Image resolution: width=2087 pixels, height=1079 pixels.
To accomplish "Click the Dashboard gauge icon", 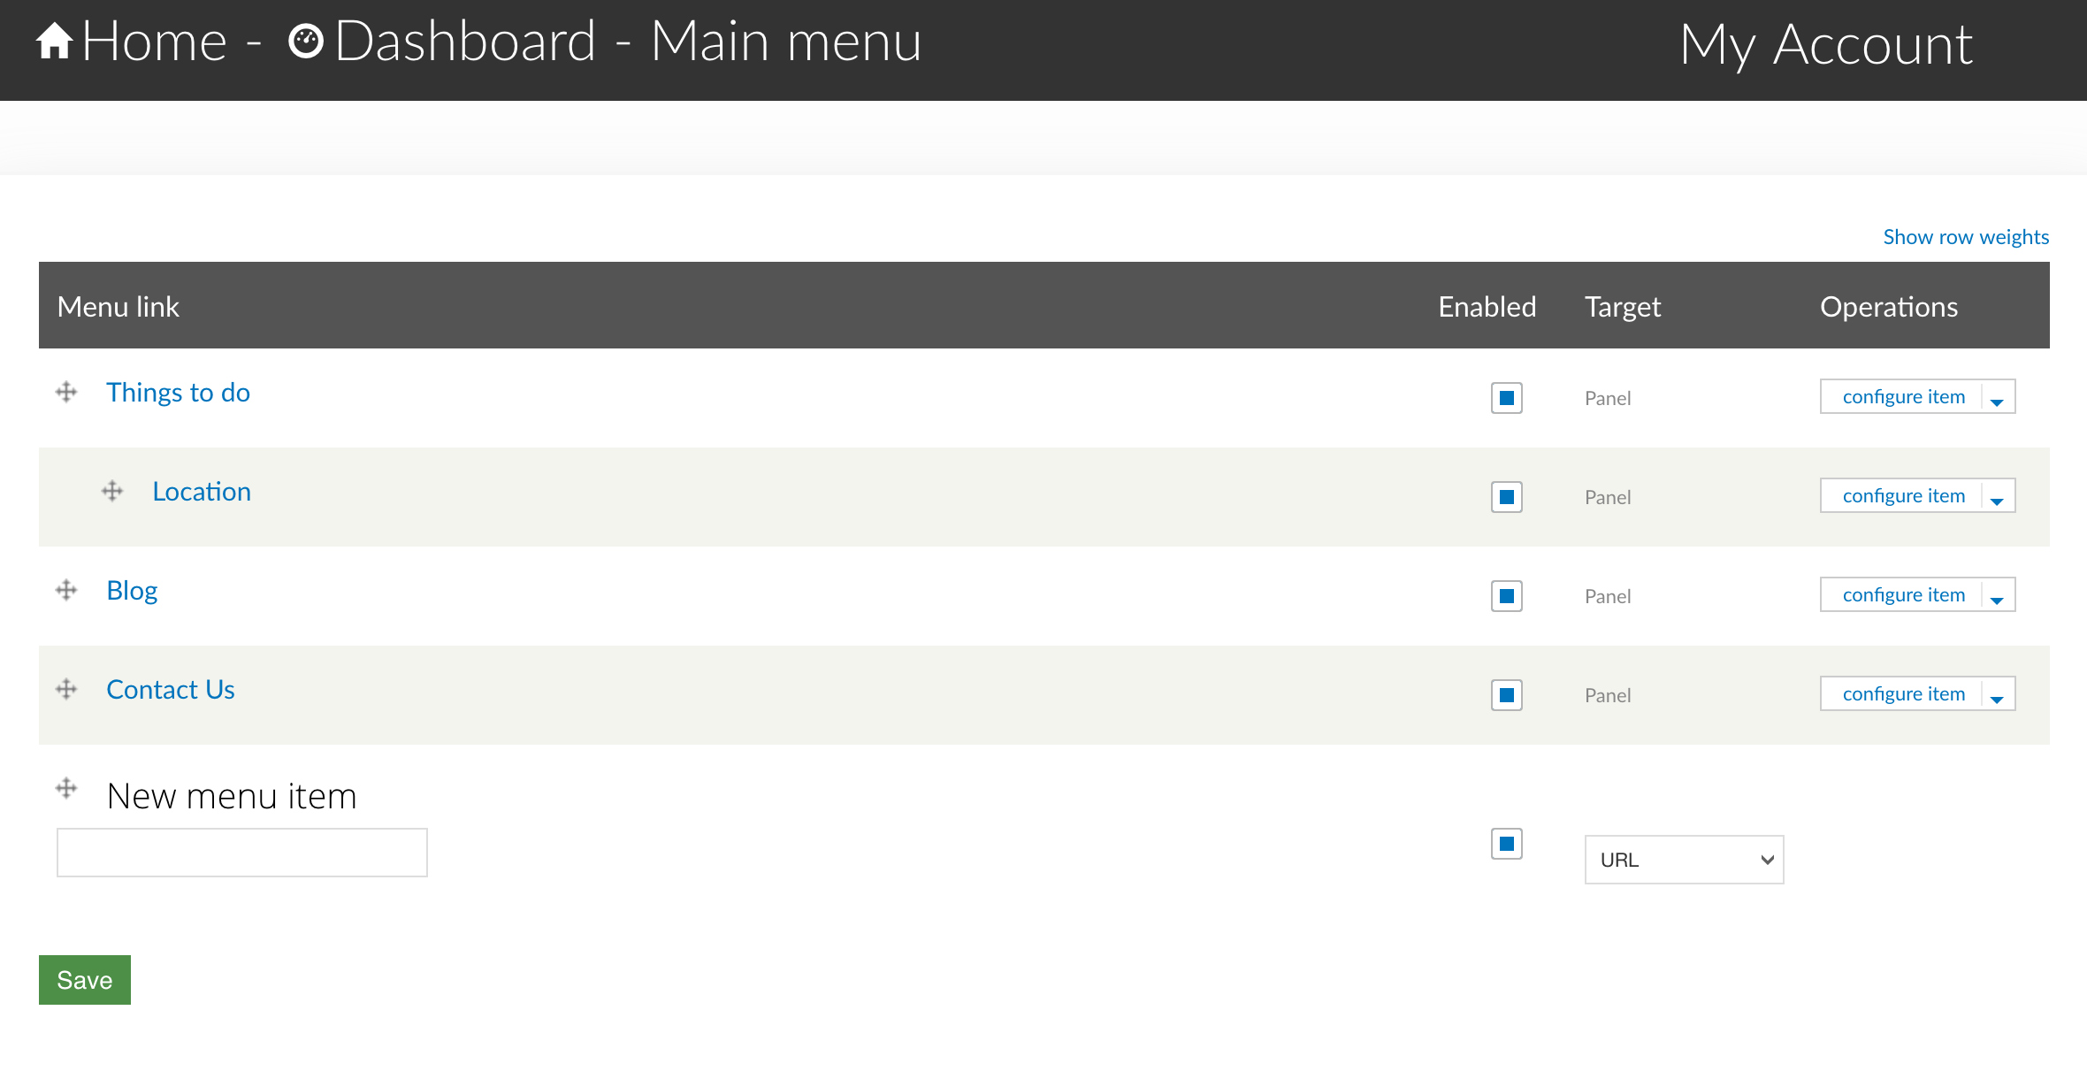I will 306,42.
